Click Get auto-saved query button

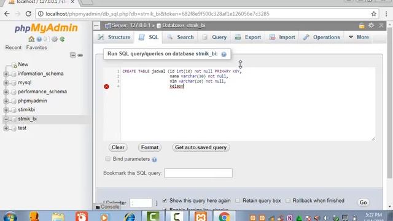click(x=201, y=147)
